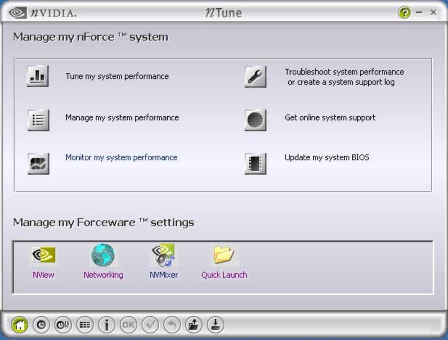Open the Quick Launch folder icon
Screen dimensions: 448x340
click(x=224, y=255)
